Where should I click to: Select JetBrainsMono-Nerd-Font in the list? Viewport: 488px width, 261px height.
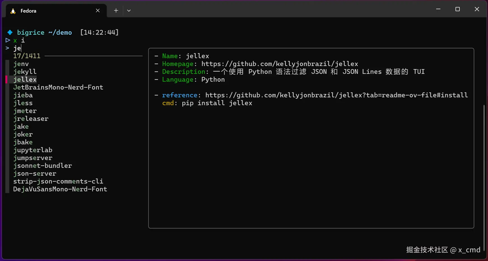click(x=58, y=88)
